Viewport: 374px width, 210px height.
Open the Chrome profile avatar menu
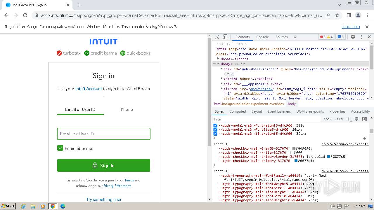click(x=358, y=15)
